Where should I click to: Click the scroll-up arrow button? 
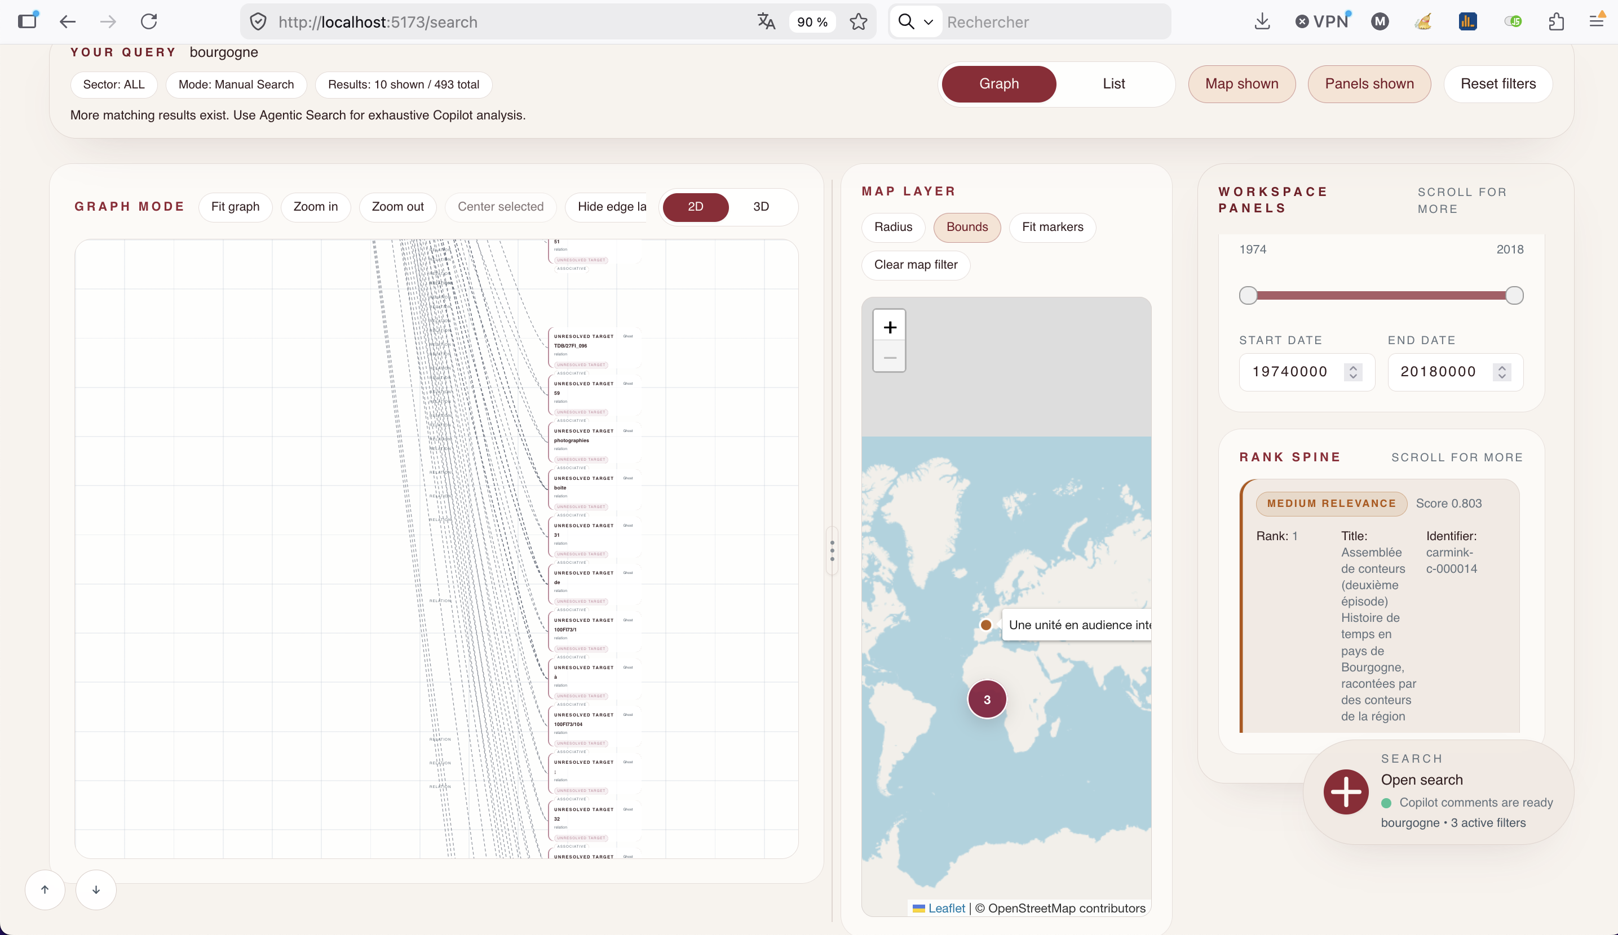(45, 889)
